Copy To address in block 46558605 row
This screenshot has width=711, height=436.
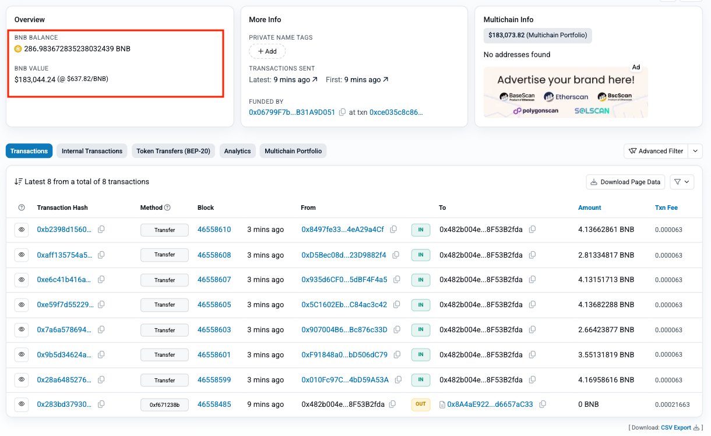coord(532,305)
